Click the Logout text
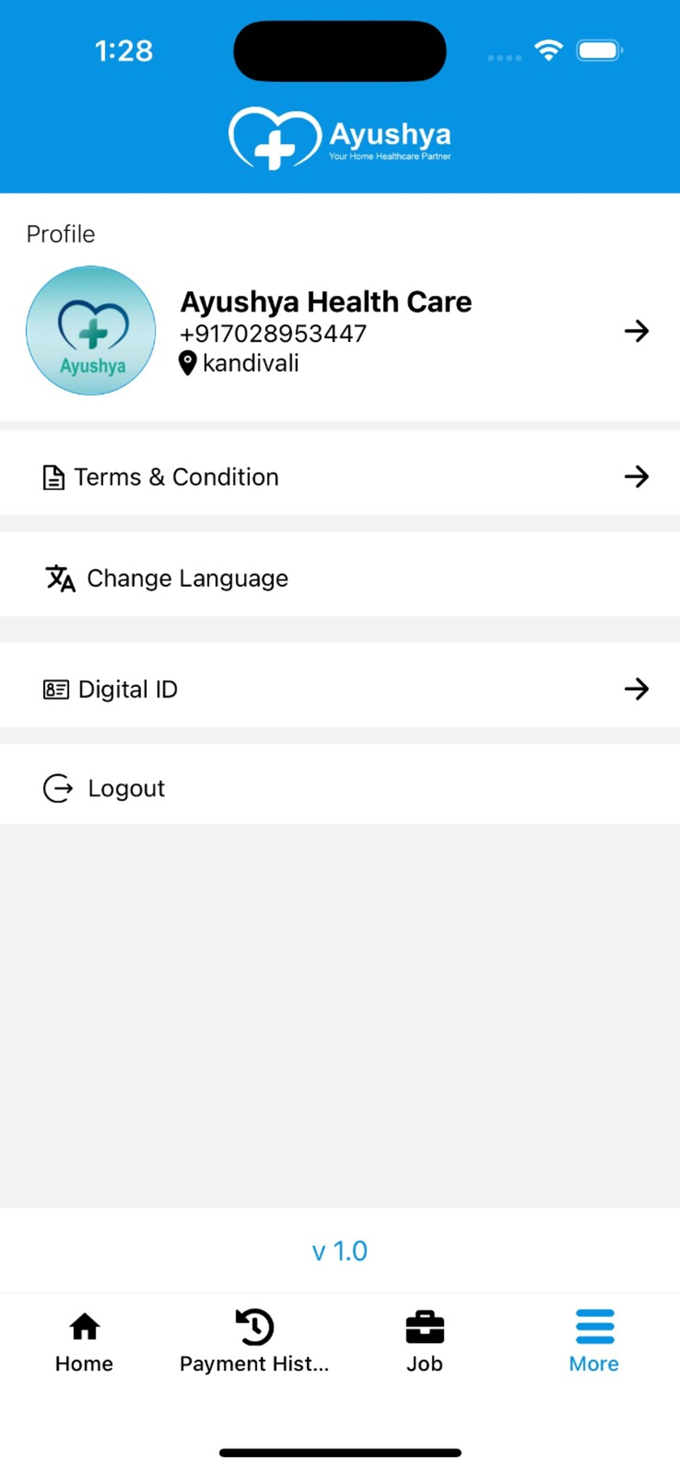 click(126, 789)
